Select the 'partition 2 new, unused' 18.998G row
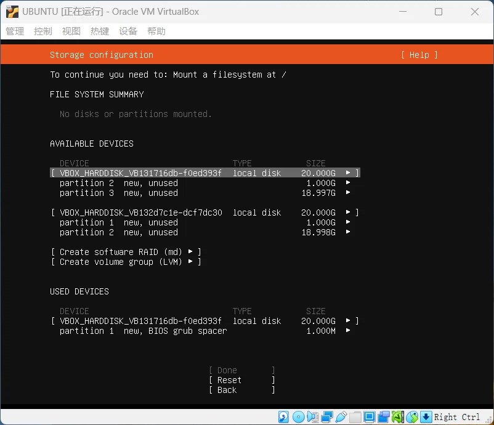The width and height of the screenshot is (494, 425). [x=205, y=232]
